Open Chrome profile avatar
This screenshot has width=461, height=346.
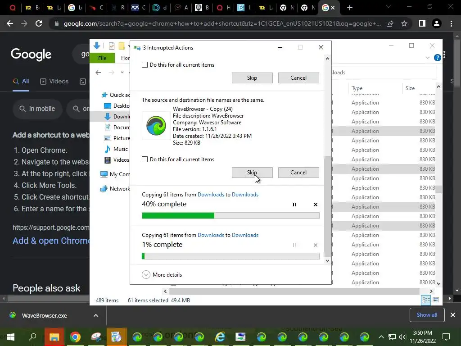[437, 23]
